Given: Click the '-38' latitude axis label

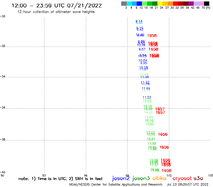Looking at the screenshot, I should [x=3, y=139].
